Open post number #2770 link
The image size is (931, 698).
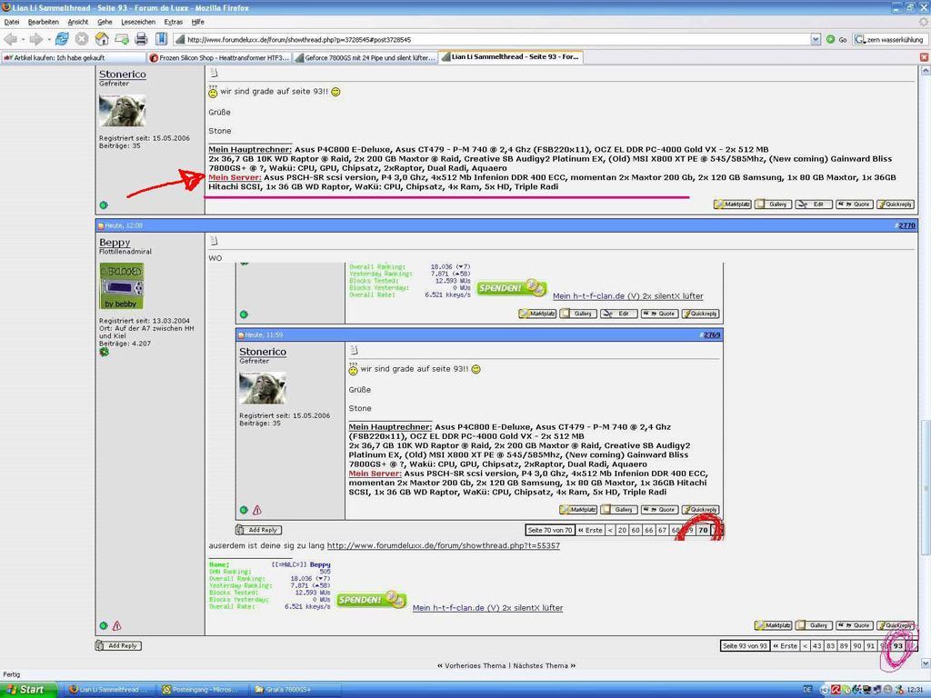[906, 225]
